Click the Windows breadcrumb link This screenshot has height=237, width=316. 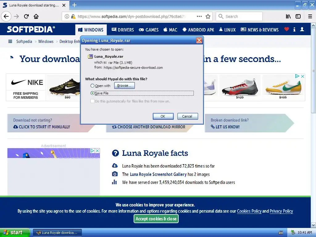(46, 42)
